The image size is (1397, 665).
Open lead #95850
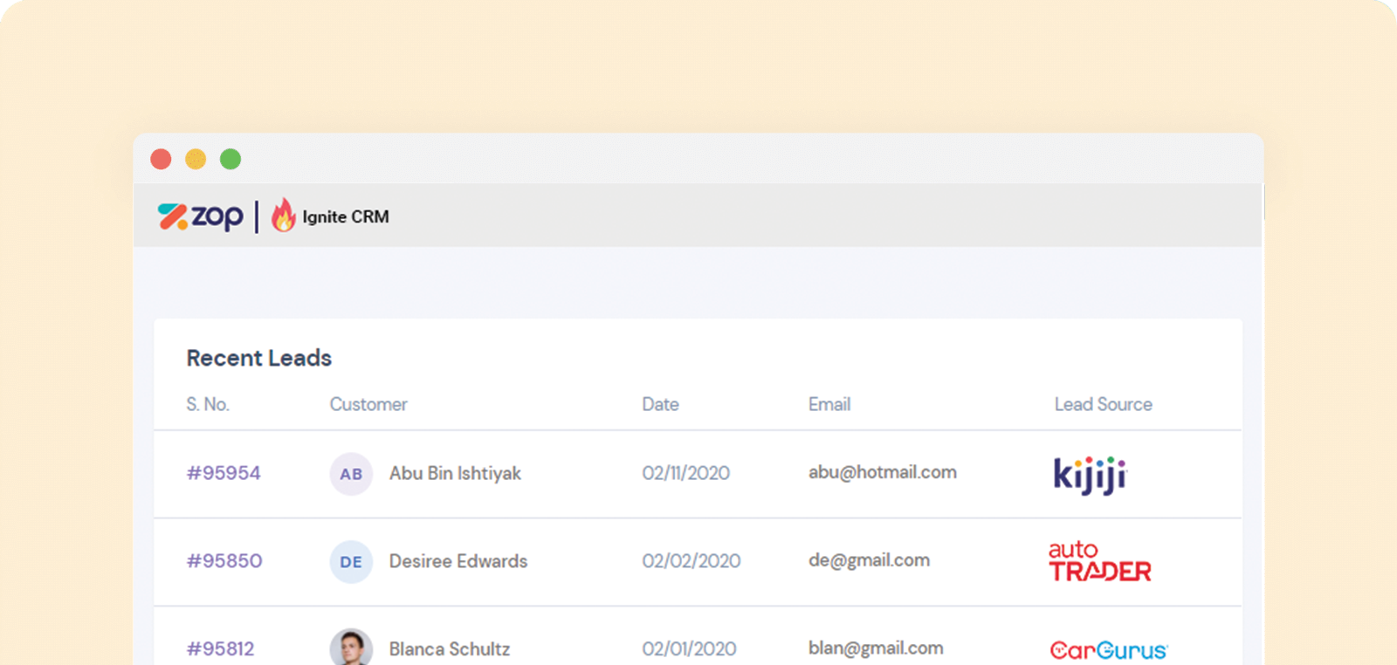[224, 561]
